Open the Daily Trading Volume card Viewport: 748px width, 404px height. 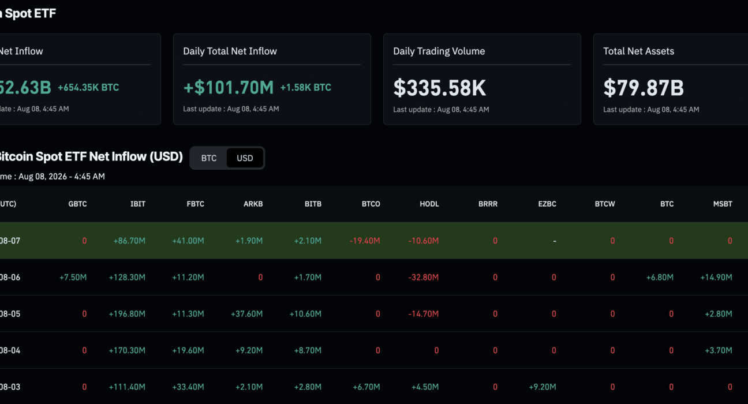482,79
